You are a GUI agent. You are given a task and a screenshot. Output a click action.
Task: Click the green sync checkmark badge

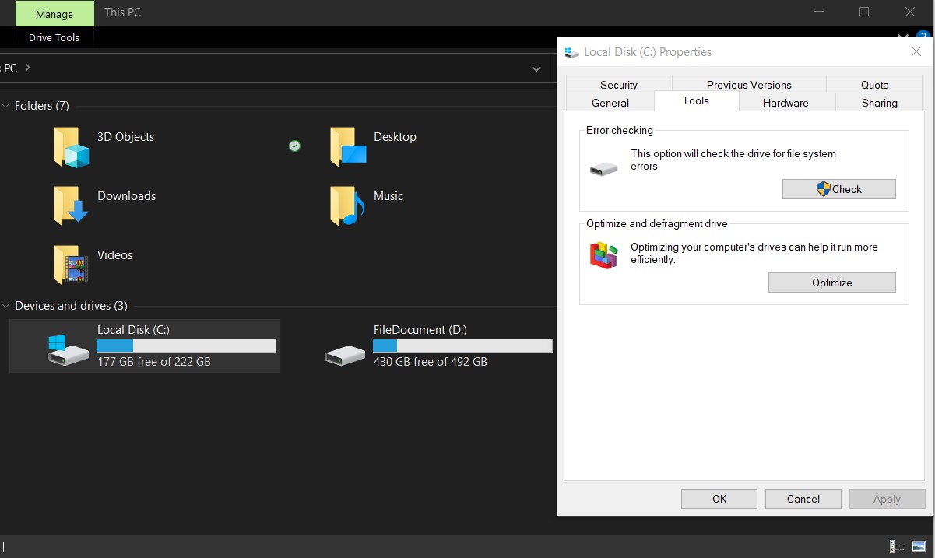point(294,146)
